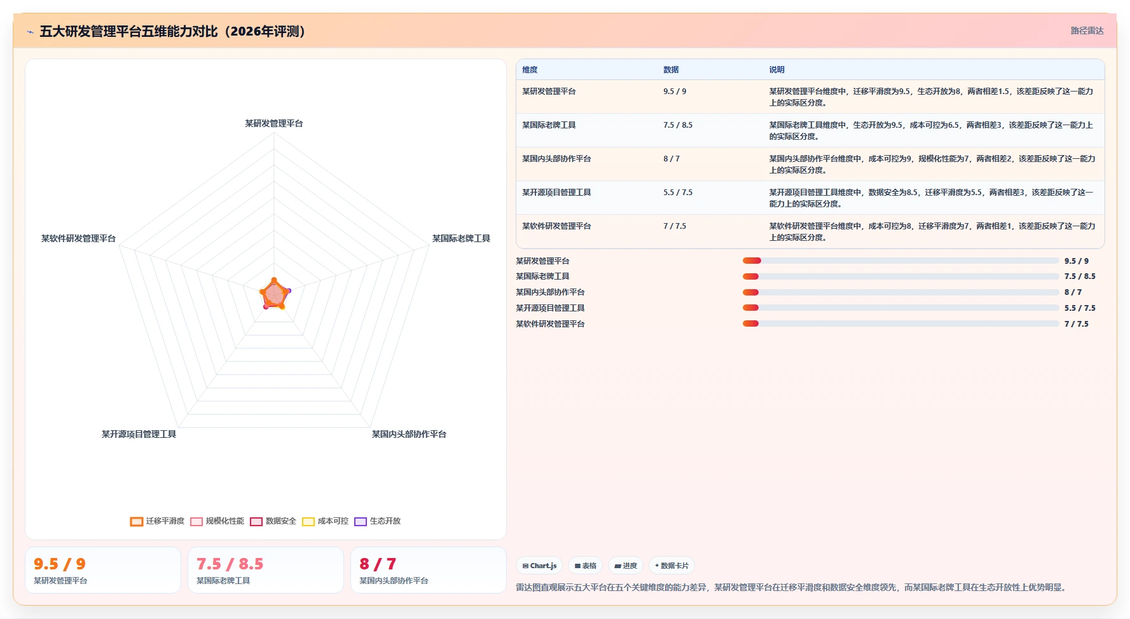Click the 5.5 / 7.5 table cell
This screenshot has height=619, width=1130.
[x=678, y=193]
